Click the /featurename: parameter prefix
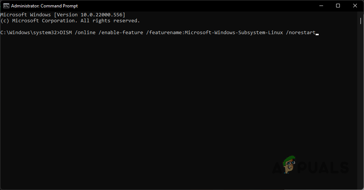Viewport: 364px width, 190px height. pos(165,33)
